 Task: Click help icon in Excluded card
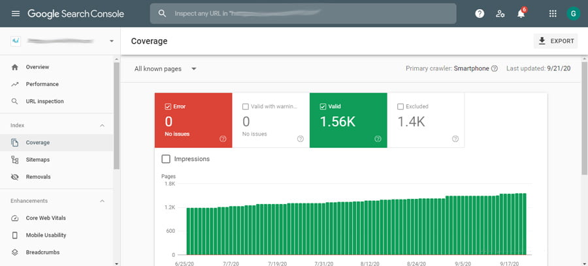pos(455,139)
